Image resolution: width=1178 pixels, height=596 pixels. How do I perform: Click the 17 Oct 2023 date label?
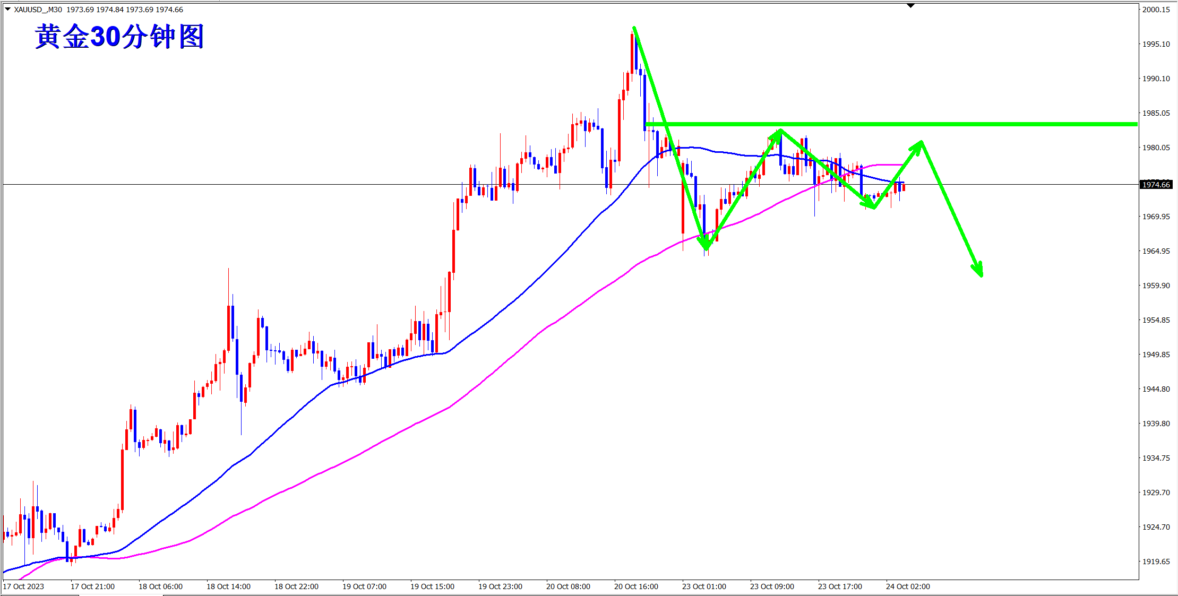click(24, 586)
